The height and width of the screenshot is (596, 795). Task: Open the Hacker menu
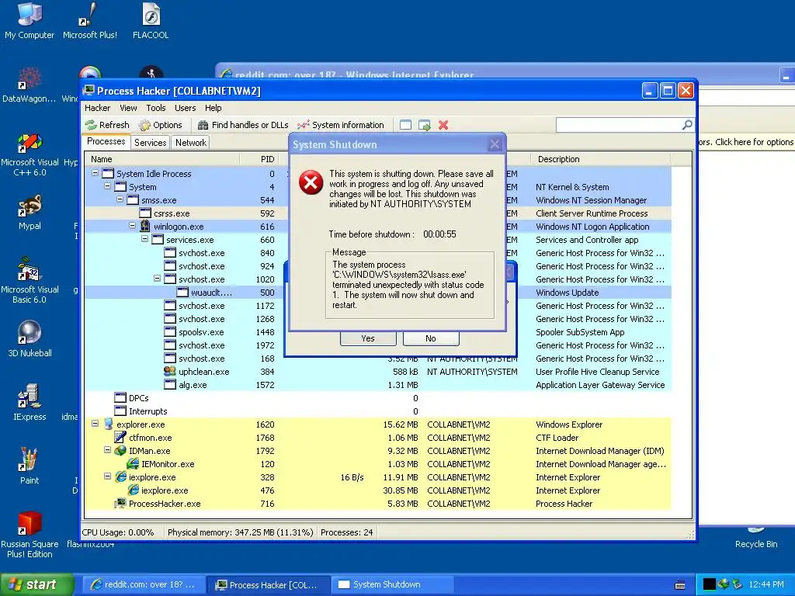pos(97,108)
